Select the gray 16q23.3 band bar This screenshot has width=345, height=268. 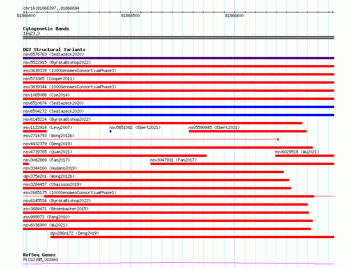tap(178, 38)
